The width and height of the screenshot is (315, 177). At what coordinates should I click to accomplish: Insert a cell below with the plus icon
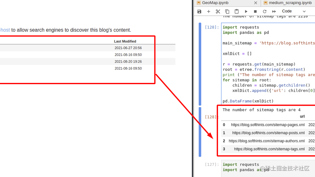[209, 11]
